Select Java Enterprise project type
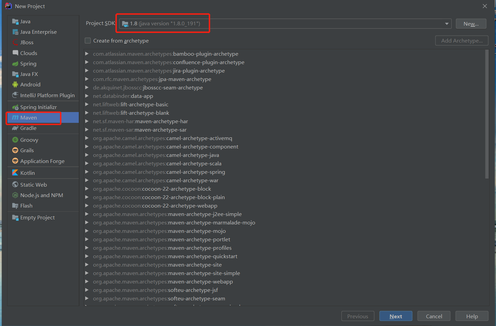 [43, 32]
